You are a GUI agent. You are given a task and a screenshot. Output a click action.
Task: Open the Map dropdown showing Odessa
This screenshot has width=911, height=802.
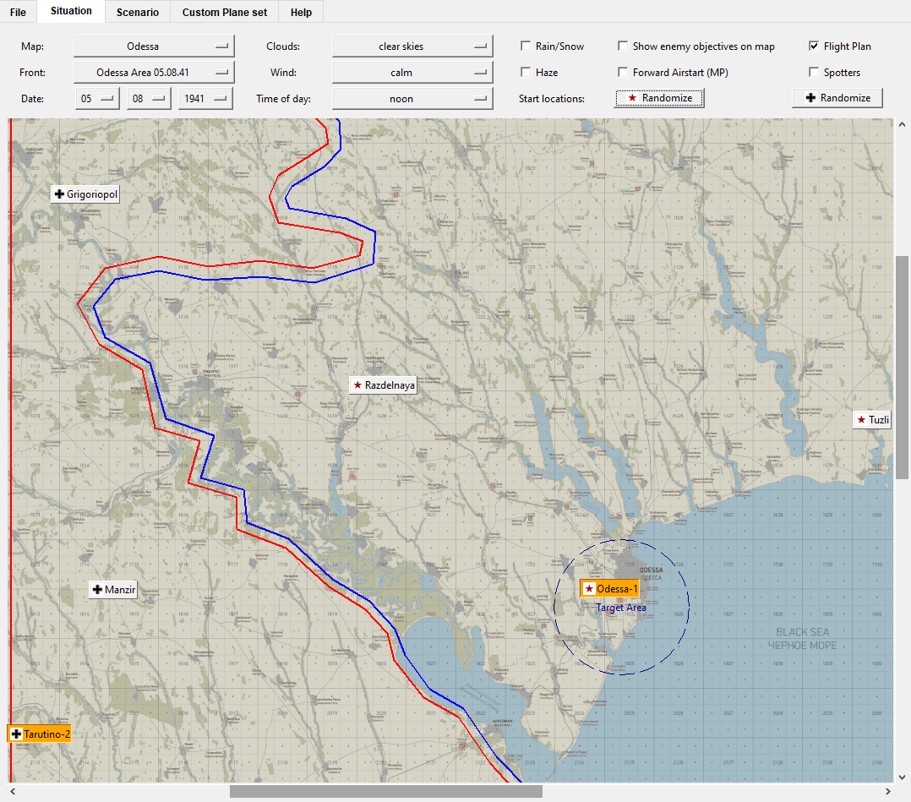(154, 46)
